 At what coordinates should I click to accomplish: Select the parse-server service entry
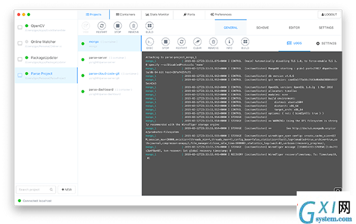pyautogui.click(x=110, y=59)
